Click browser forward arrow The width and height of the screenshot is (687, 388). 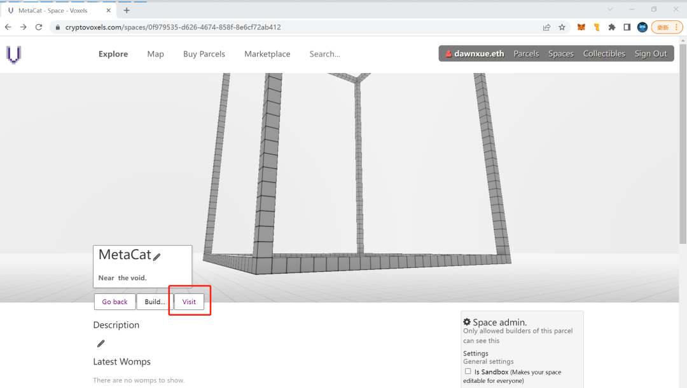(x=24, y=27)
